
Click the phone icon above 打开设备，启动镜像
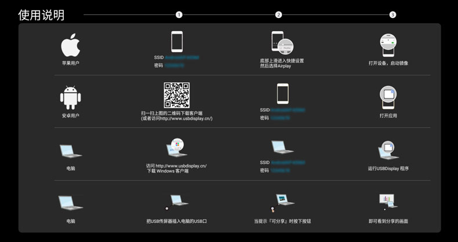(387, 45)
